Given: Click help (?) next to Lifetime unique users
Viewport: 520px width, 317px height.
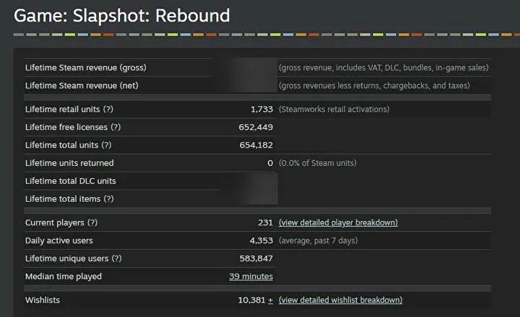Looking at the screenshot, I should coord(117,259).
